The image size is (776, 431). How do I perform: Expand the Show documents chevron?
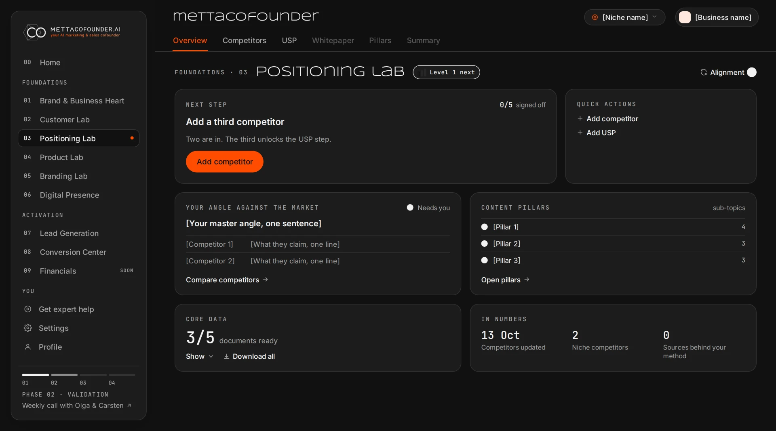[x=211, y=356]
